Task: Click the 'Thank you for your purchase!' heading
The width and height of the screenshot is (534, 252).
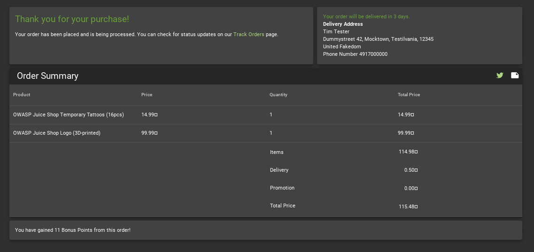Action: point(72,19)
